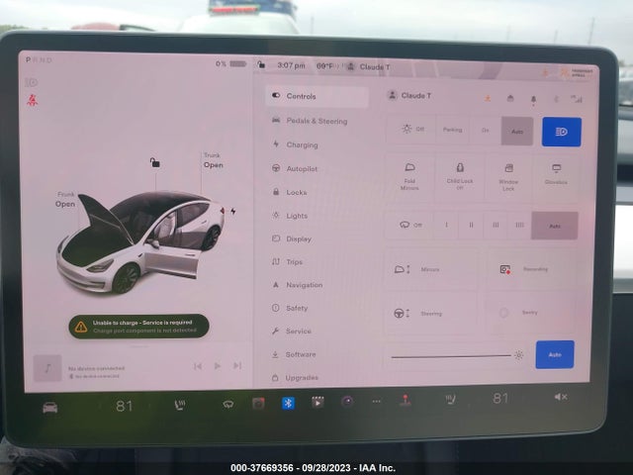Image resolution: width=633 pixels, height=475 pixels.
Task: Set wipers to Off
Action: coord(410,225)
